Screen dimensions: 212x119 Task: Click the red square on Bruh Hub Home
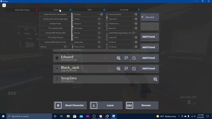tap(37, 10)
